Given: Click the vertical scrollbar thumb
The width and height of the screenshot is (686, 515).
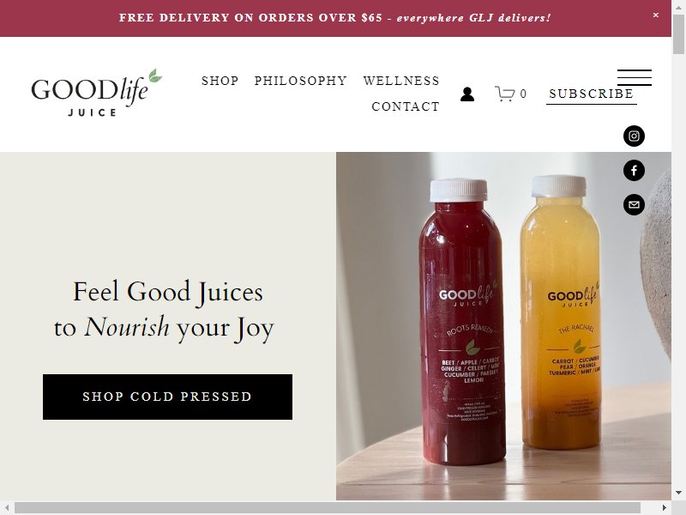Looking at the screenshot, I should 678,34.
